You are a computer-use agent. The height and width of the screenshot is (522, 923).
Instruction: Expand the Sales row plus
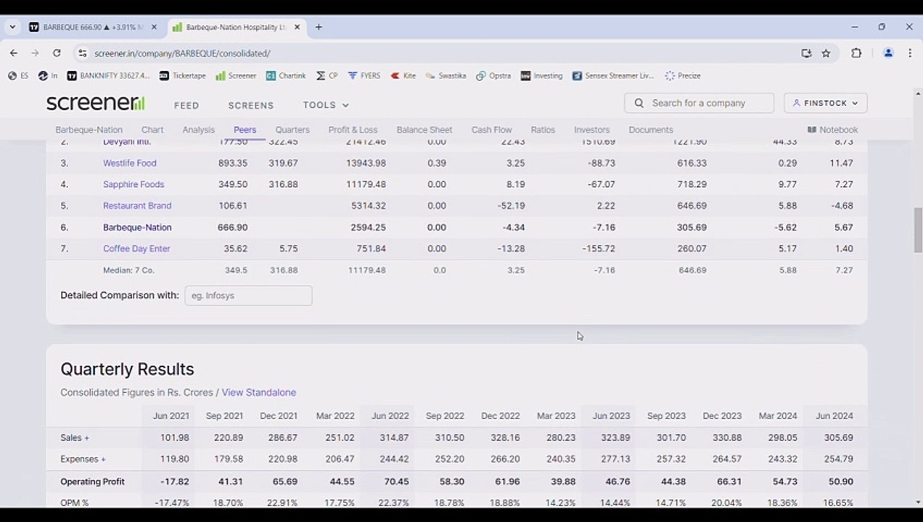pyautogui.click(x=86, y=438)
